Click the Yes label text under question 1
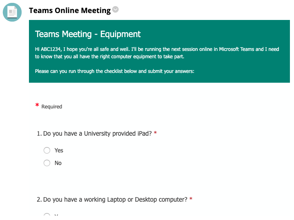This screenshot has height=220, width=294. tap(59, 150)
